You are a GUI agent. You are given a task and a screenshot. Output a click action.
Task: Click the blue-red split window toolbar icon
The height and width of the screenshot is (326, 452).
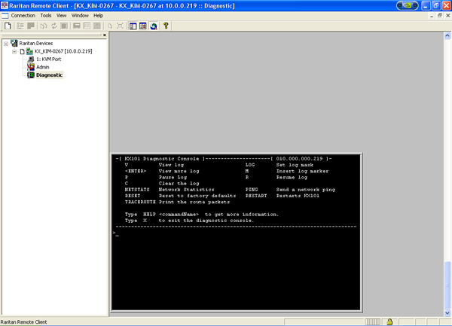pos(143,26)
